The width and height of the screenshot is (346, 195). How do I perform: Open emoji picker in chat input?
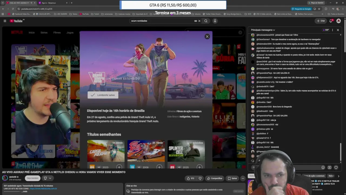(x=323, y=167)
